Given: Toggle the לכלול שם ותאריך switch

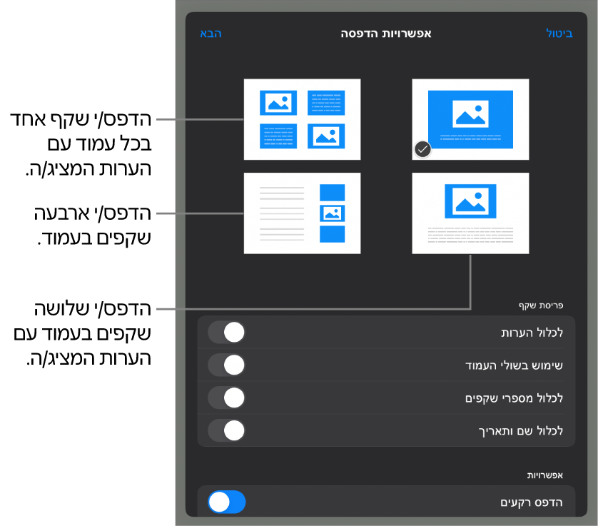Looking at the screenshot, I should click(226, 430).
